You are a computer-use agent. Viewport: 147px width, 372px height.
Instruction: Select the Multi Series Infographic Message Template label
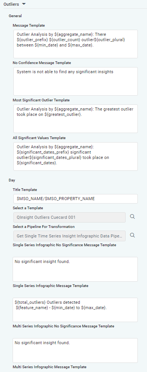[50, 367]
